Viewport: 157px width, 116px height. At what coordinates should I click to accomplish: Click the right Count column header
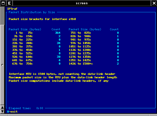pos(114,29)
